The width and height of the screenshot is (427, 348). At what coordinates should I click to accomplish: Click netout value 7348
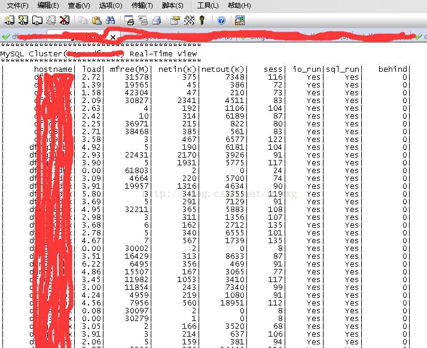(235, 77)
